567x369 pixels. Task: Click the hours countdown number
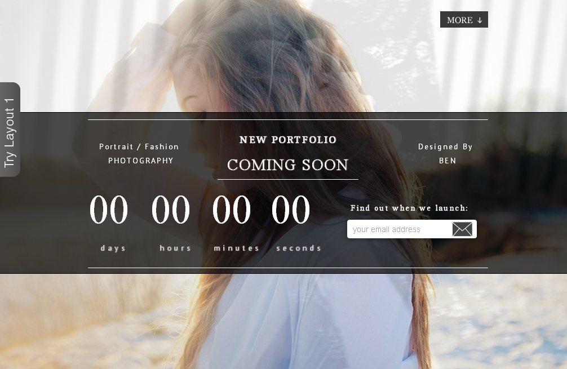pos(170,210)
